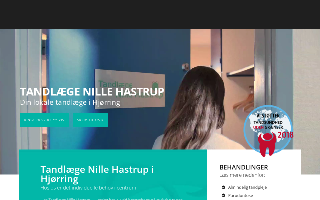Click the checkmark icon beside Almindelig tandpleje
320x200 pixels.
[223, 187]
